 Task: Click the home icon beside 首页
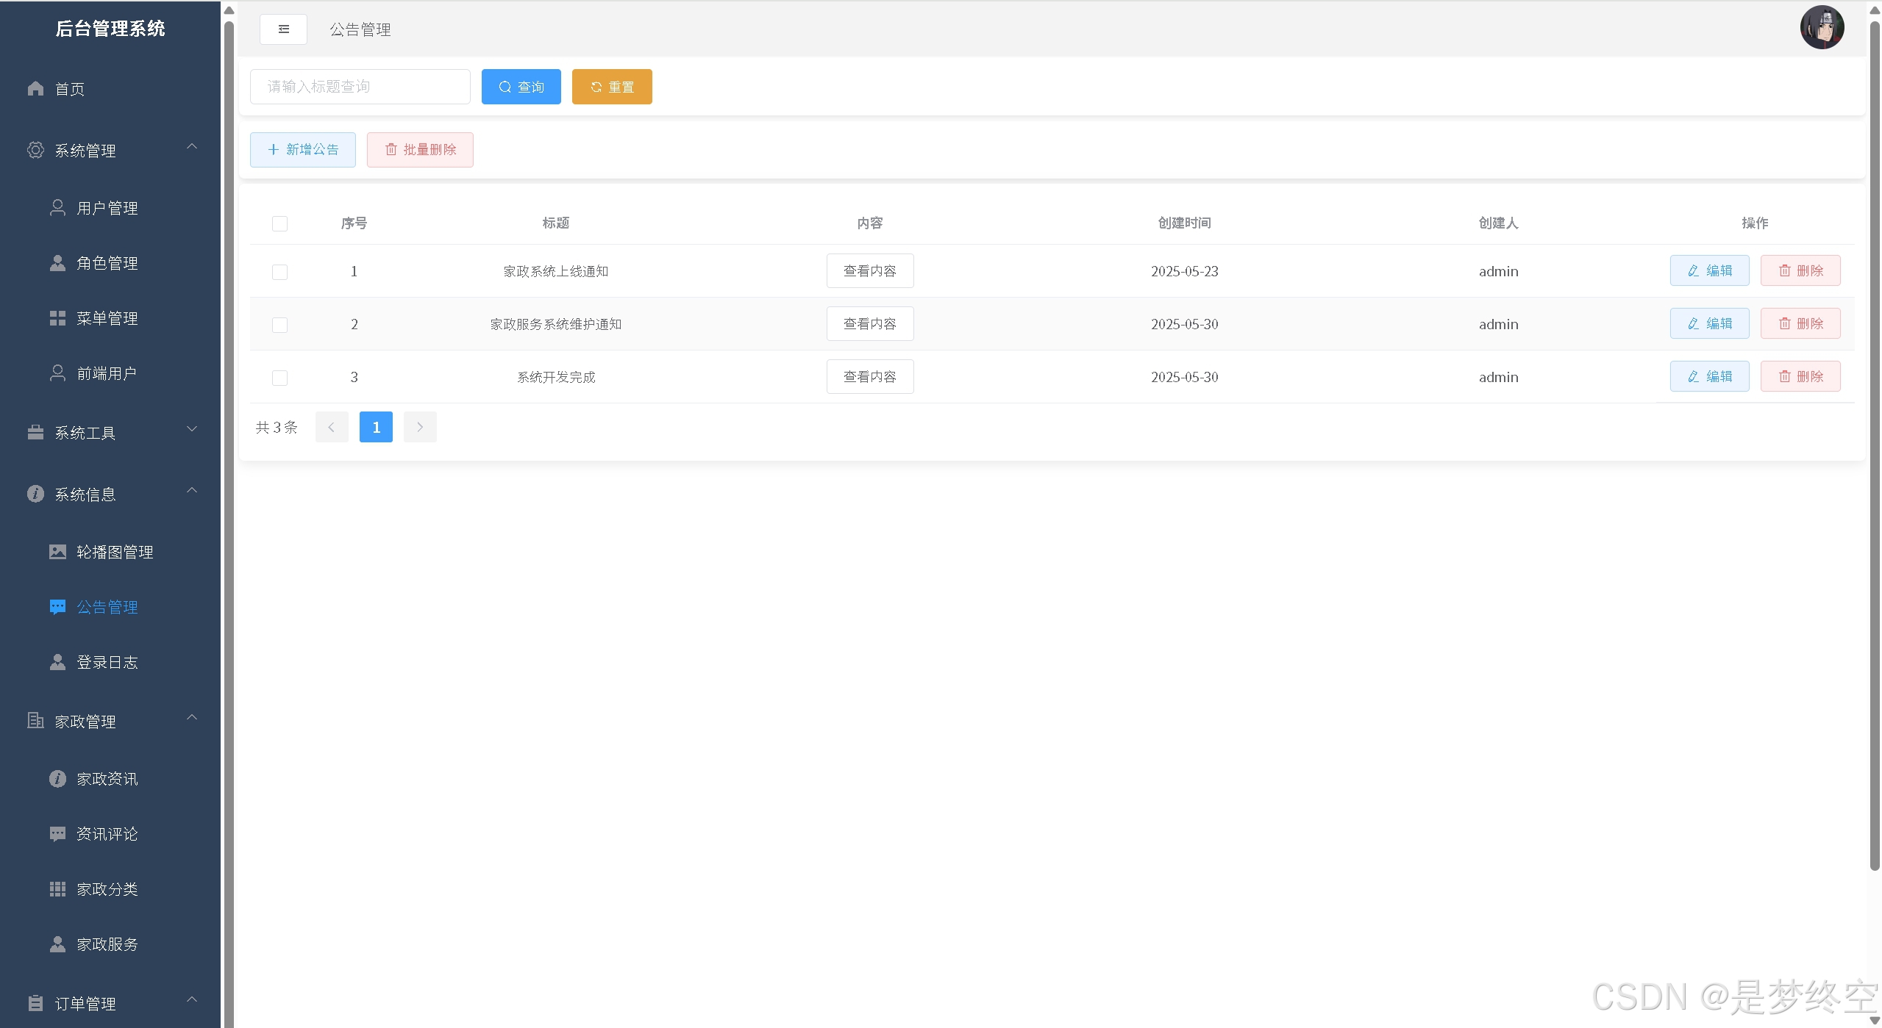pyautogui.click(x=35, y=89)
